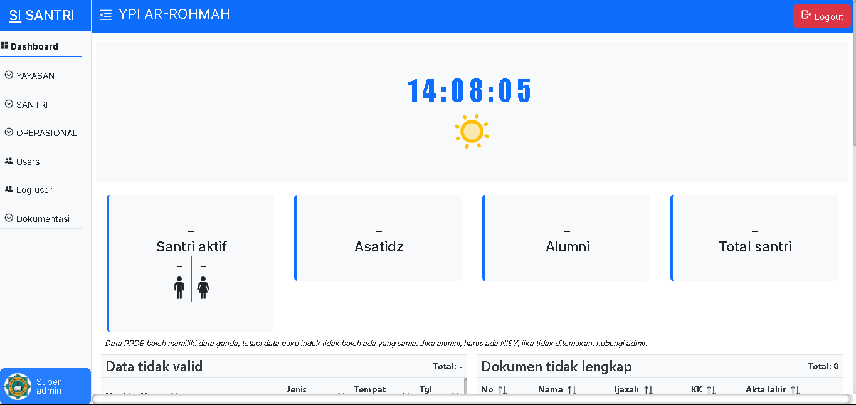Open the Dashboard menu item
This screenshot has width=856, height=405.
click(35, 46)
